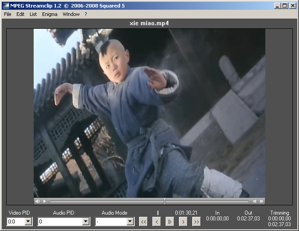Image resolution: width=299 pixels, height=231 pixels.
Task: Open the ? help menu
Action: click(x=86, y=14)
